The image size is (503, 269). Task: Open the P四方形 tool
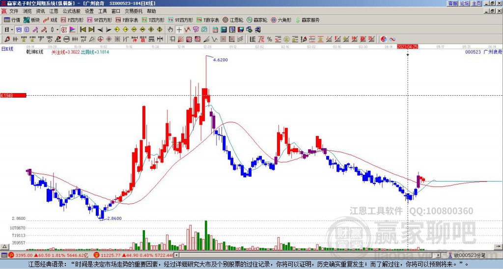click(72, 20)
